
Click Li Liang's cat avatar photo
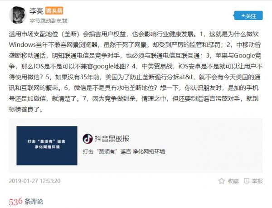17,15
